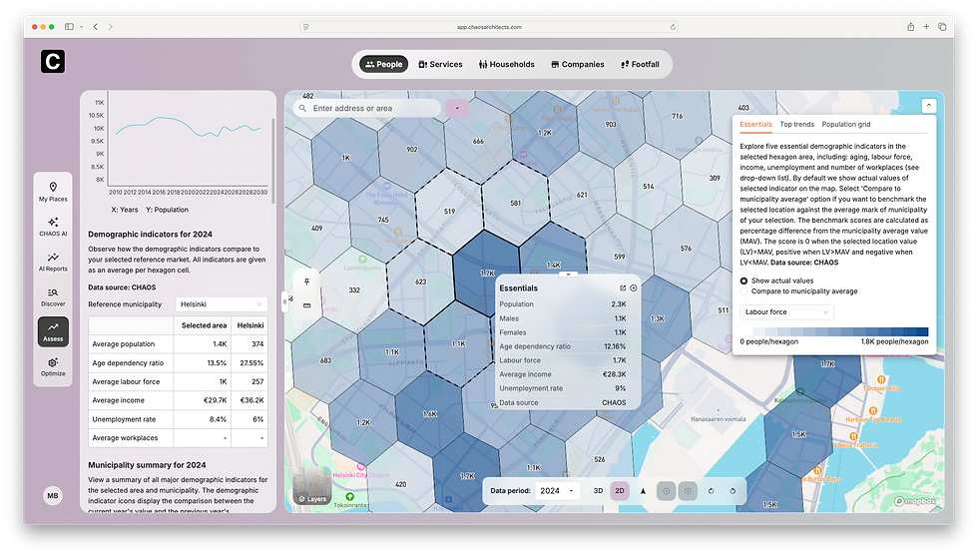This screenshot has width=978, height=556.
Task: Click the second greyed target button
Action: tap(688, 491)
